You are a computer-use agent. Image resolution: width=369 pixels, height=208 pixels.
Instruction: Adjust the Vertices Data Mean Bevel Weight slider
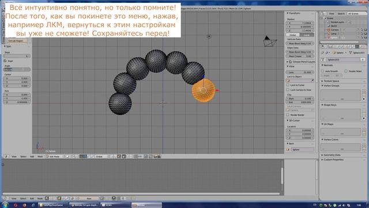point(300,43)
